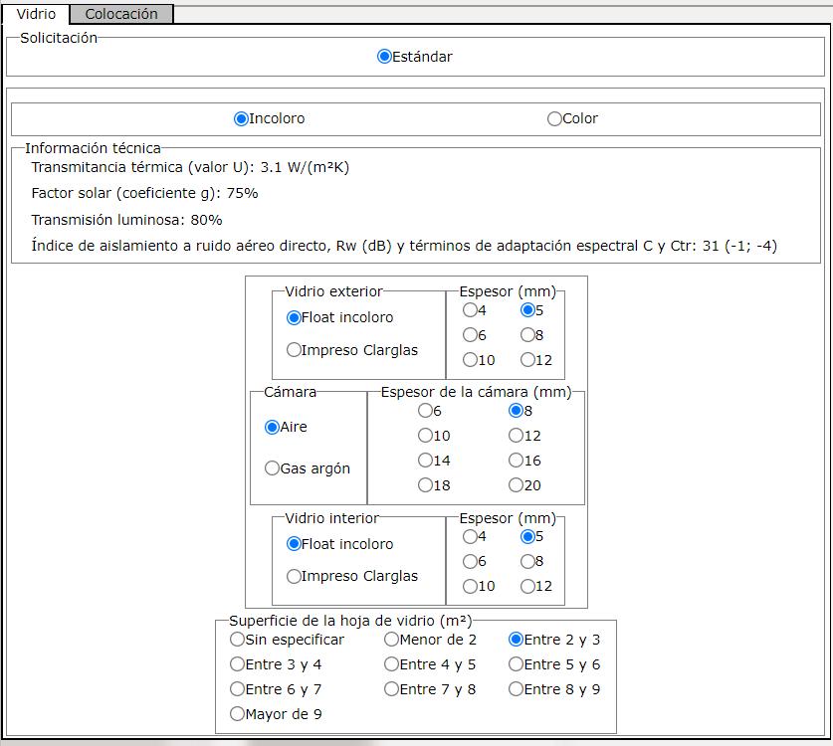Click the Factor solar 75% line
This screenshot has width=833, height=746.
pos(144,193)
